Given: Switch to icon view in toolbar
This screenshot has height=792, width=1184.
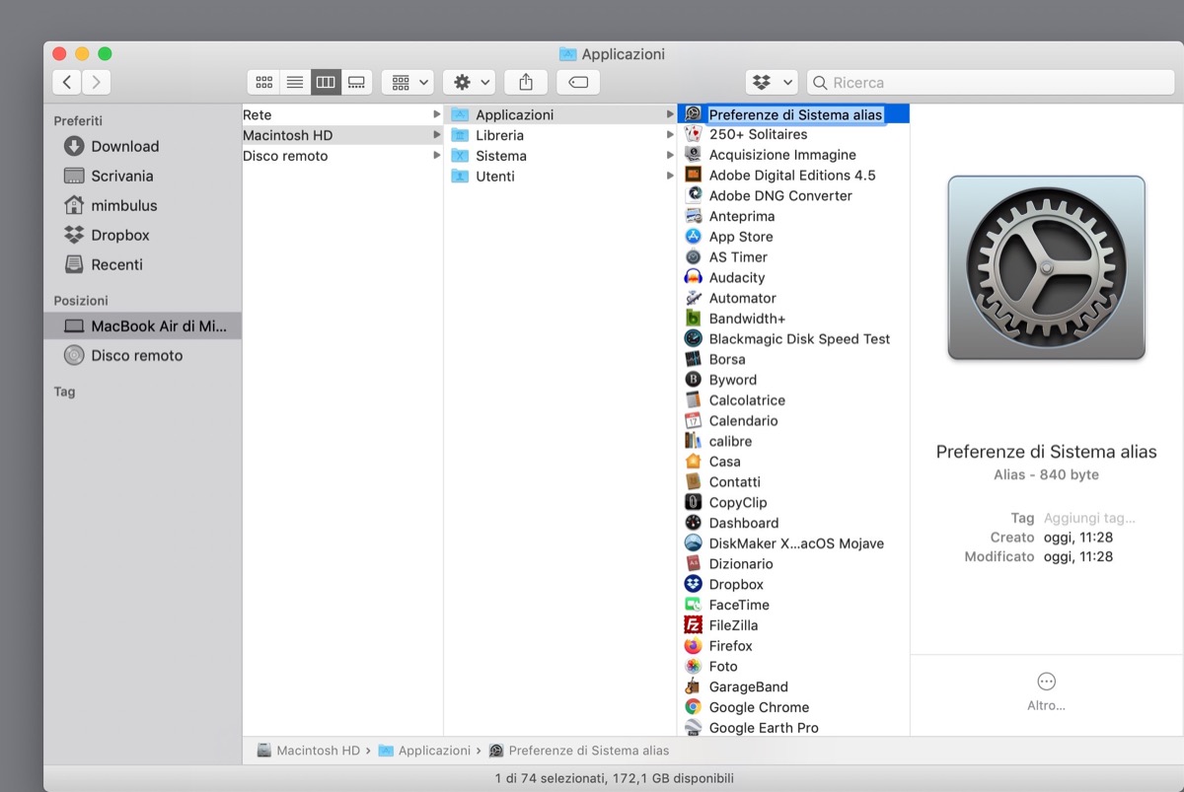Looking at the screenshot, I should (x=263, y=83).
